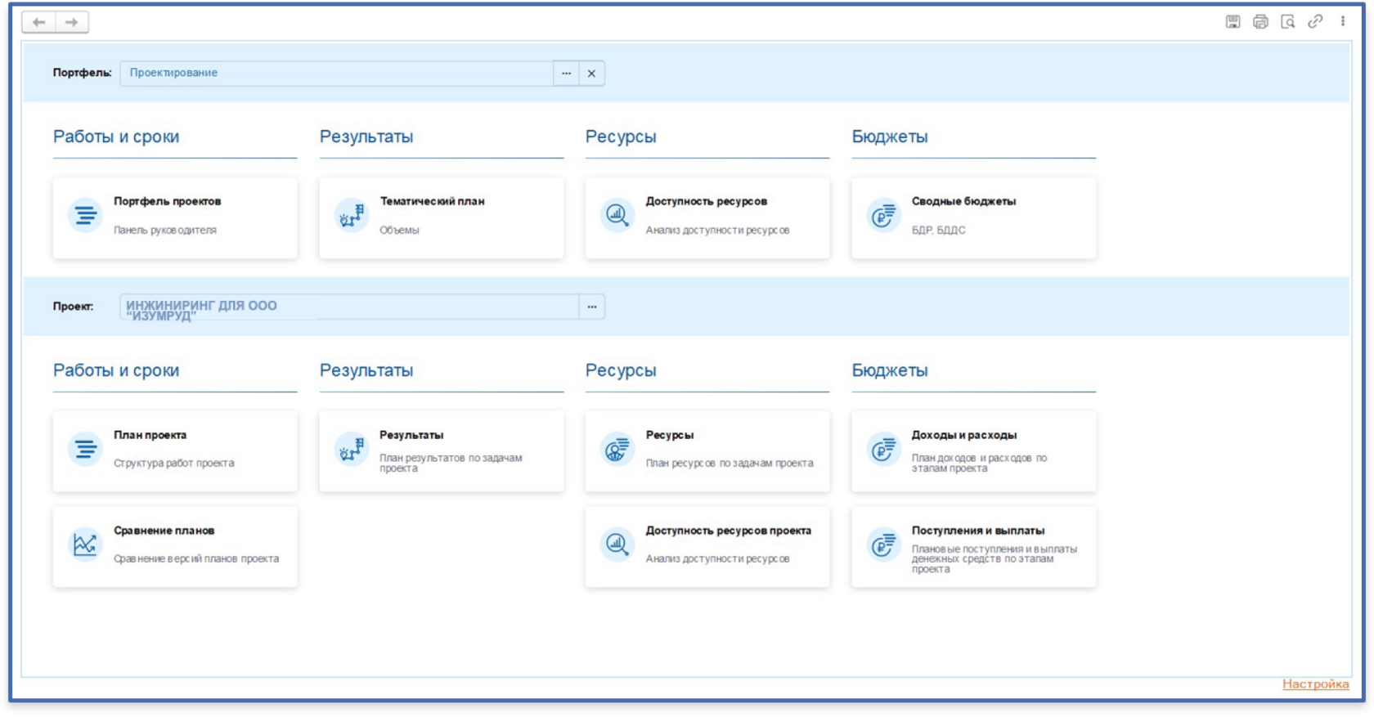Image resolution: width=1374 pixels, height=717 pixels.
Task: Open Доходы и расходы card title
Action: 964,435
